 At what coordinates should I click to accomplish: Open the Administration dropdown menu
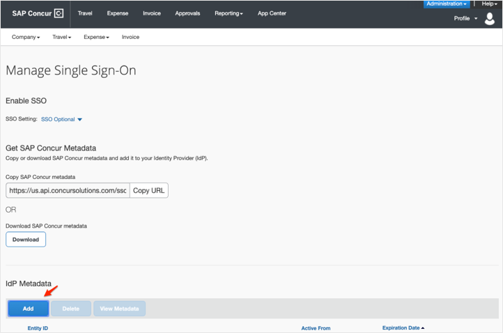(x=447, y=4)
